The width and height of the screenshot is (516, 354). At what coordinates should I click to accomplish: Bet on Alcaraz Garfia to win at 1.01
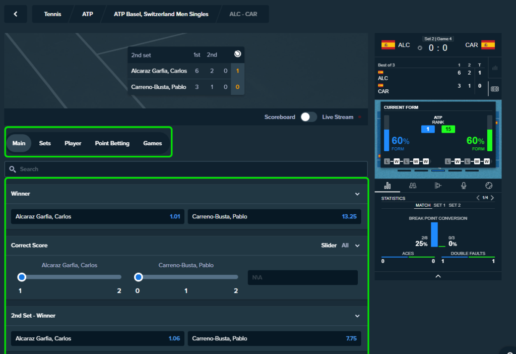click(x=97, y=217)
